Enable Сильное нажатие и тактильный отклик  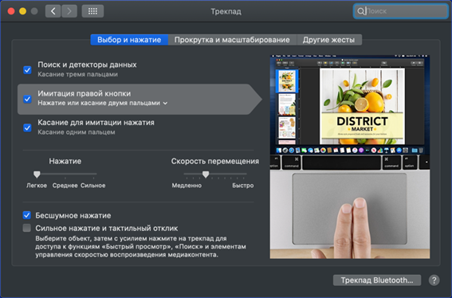click(x=27, y=228)
